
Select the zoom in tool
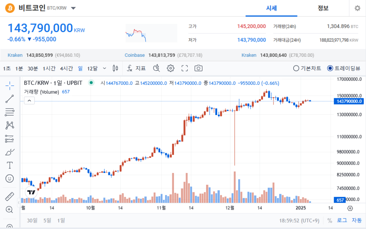pyautogui.click(x=9, y=210)
